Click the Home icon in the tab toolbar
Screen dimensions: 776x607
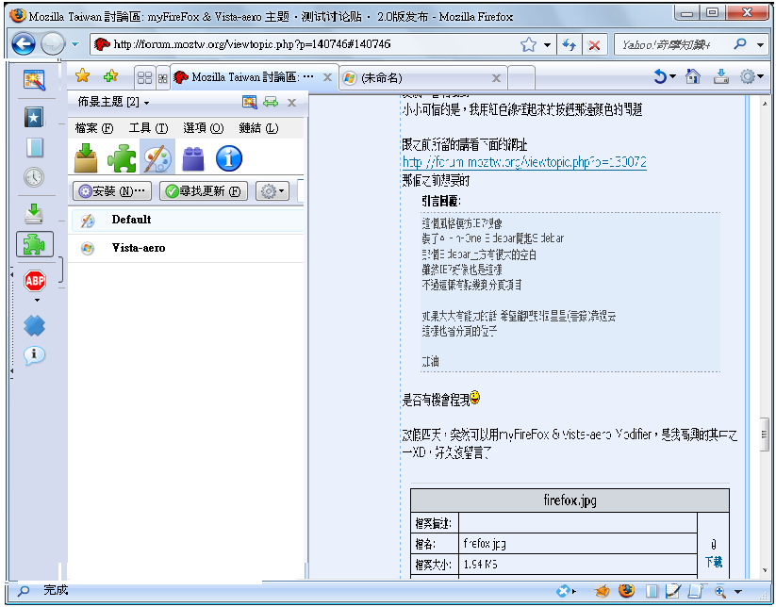pyautogui.click(x=693, y=77)
